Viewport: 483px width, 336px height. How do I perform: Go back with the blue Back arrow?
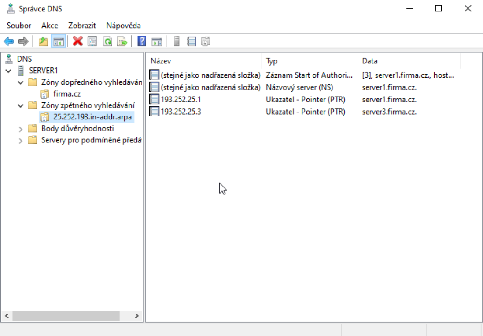point(9,41)
